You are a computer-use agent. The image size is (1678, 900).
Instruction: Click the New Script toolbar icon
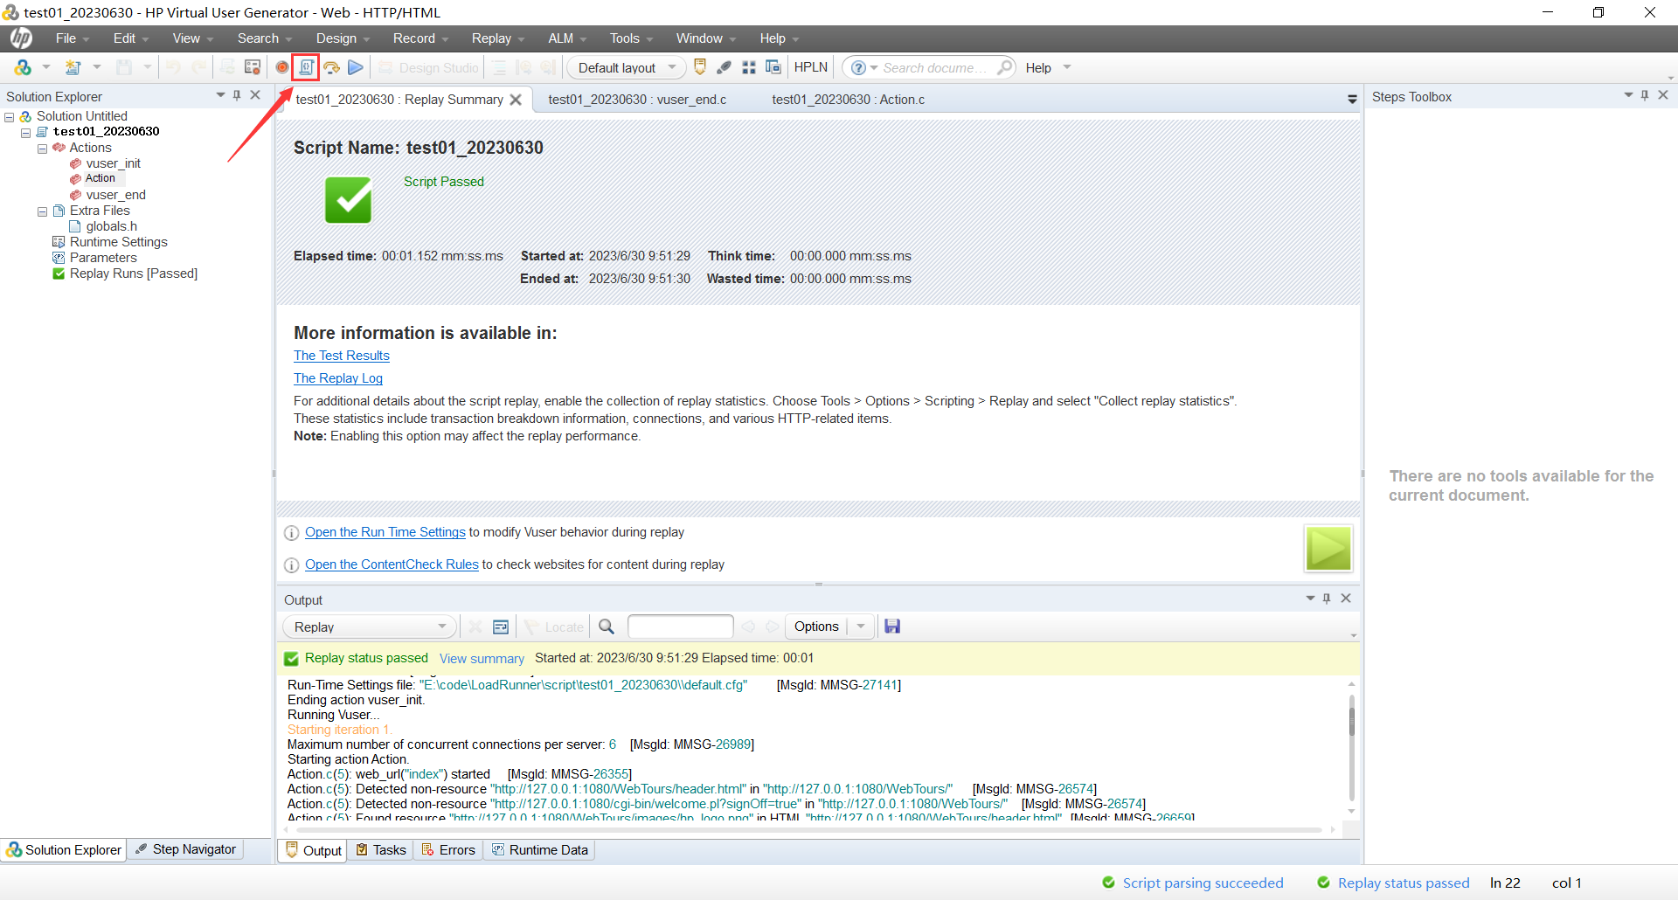click(x=24, y=67)
